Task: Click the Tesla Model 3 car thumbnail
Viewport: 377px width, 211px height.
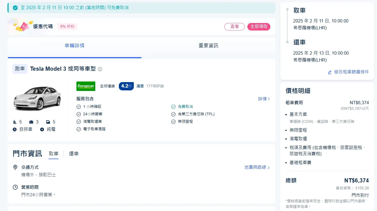Action: point(37,98)
